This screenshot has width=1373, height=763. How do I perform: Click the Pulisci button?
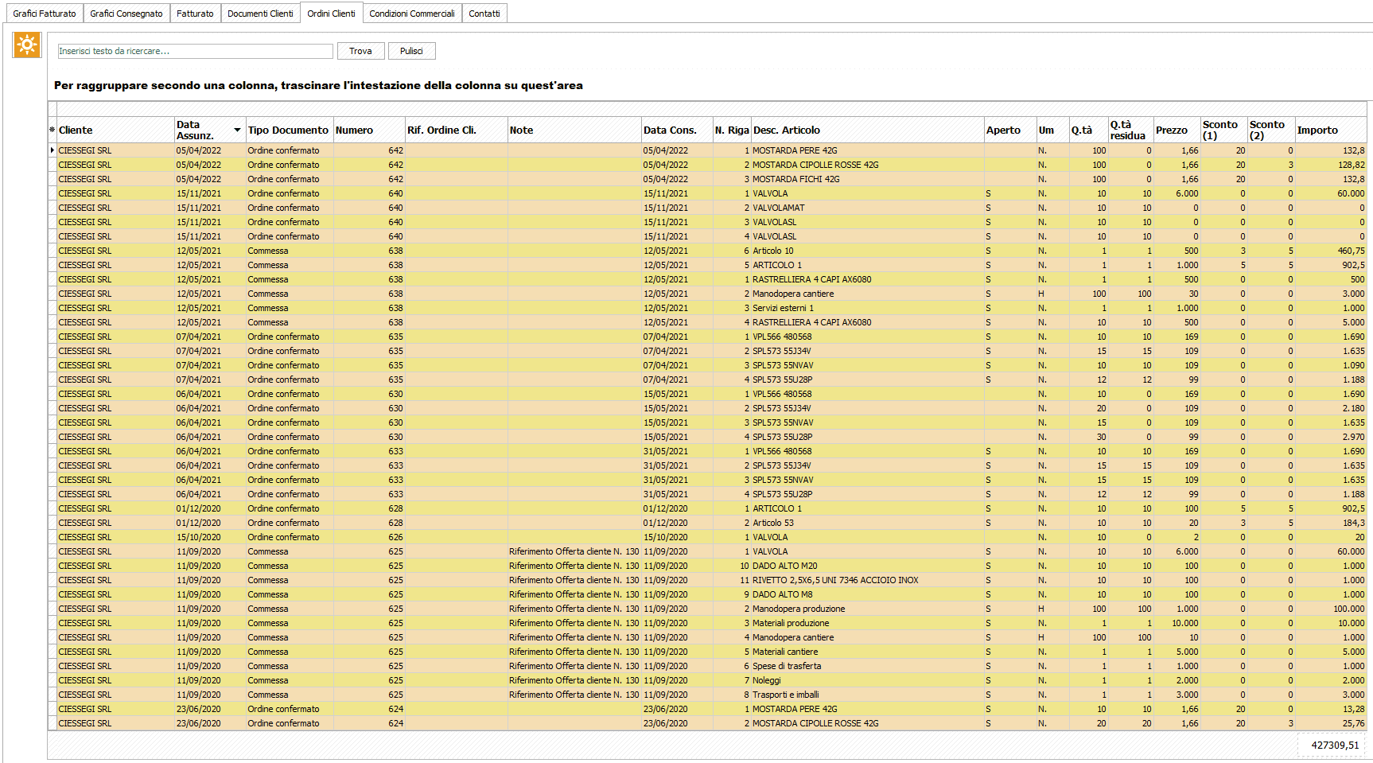click(411, 51)
